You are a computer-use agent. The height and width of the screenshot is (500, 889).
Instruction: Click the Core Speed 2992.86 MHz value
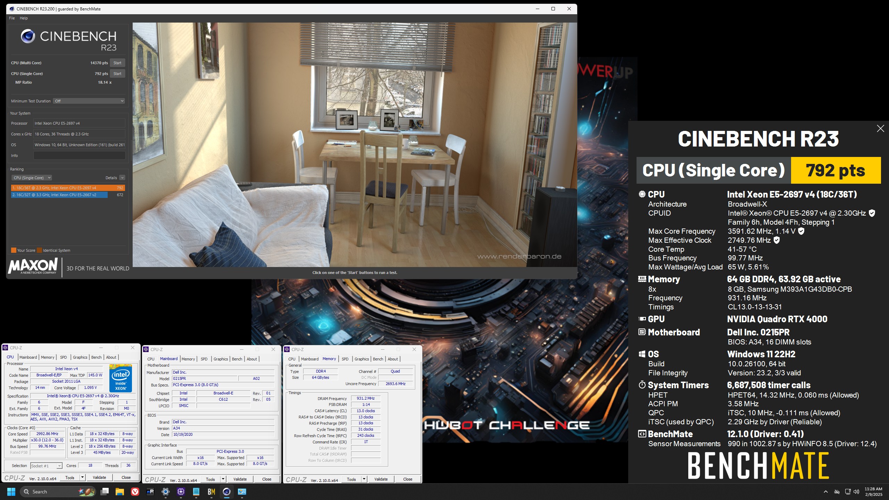coord(47,434)
